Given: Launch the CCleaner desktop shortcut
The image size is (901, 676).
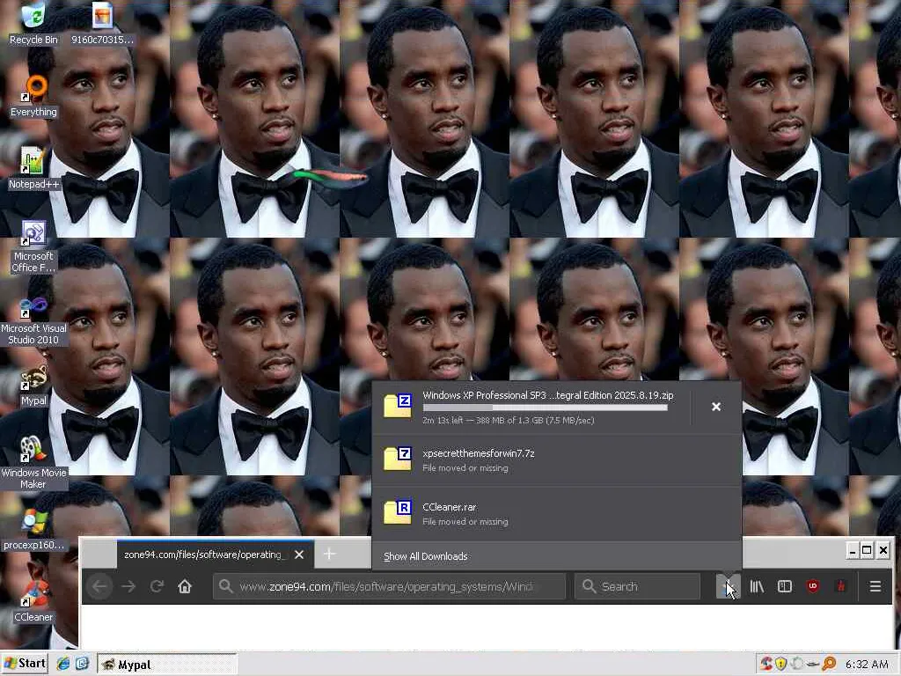Looking at the screenshot, I should pos(33,602).
